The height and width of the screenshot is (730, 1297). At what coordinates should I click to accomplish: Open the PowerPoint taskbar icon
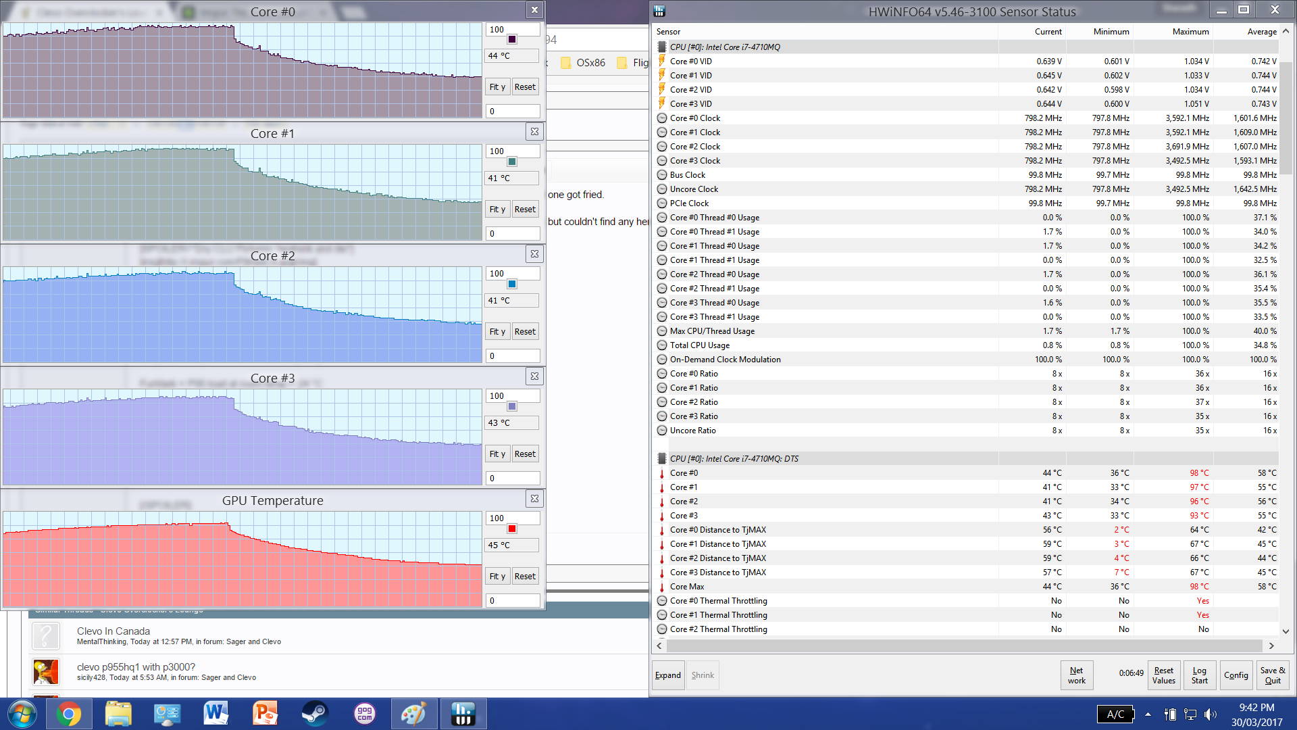265,714
